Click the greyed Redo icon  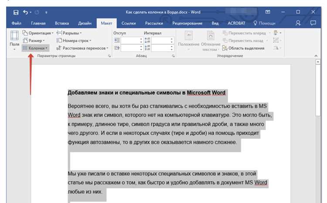[x=37, y=12]
